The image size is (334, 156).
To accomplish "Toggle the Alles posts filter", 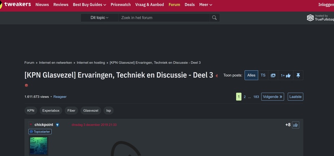I will tap(251, 75).
